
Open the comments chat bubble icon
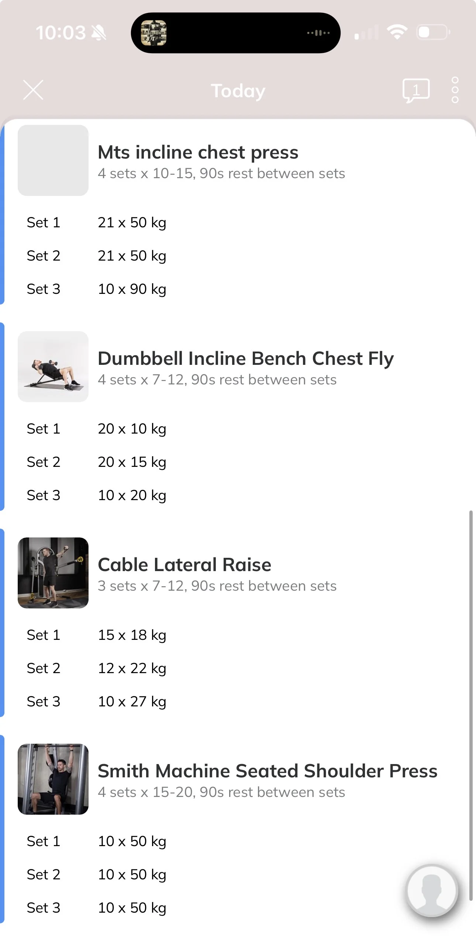[416, 91]
